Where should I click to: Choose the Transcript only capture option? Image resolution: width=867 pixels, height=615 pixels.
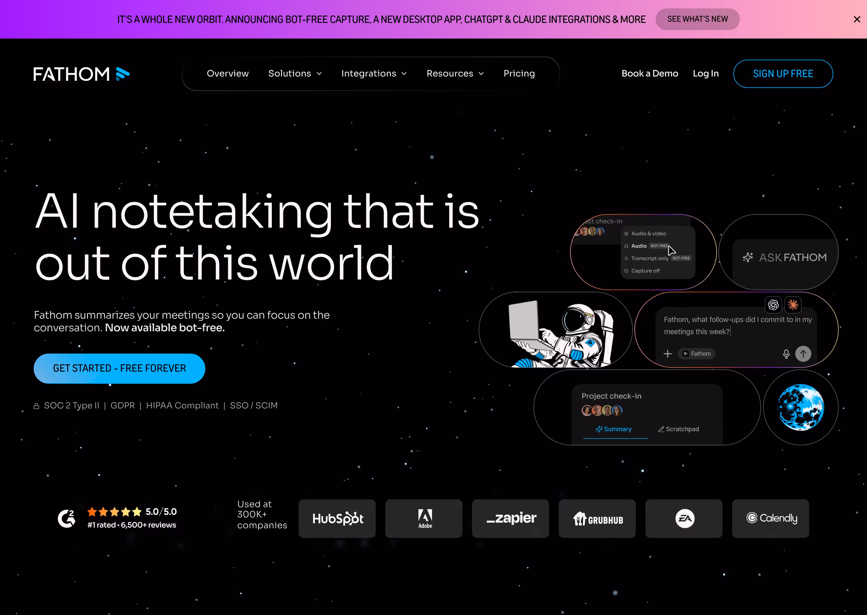coord(658,258)
